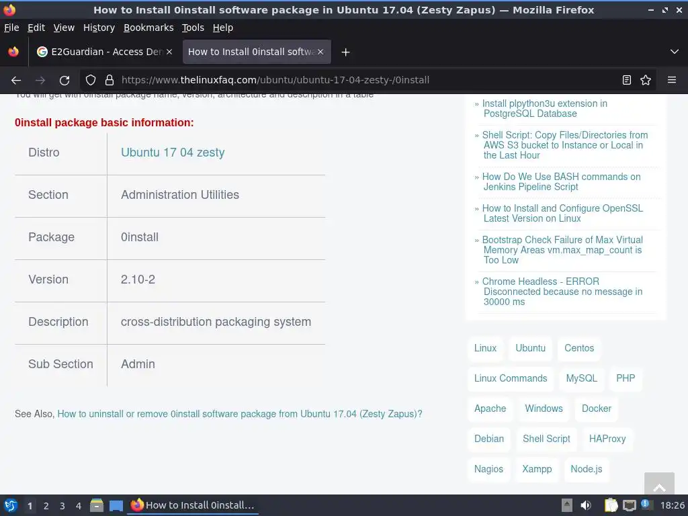Open Firefox View pinned icon
The height and width of the screenshot is (516, 688).
coord(13,52)
